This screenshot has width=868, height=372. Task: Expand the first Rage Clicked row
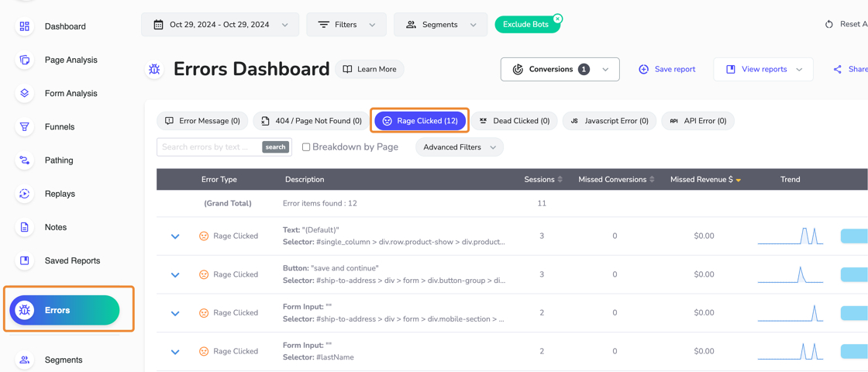point(175,236)
